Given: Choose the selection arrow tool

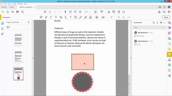Looking at the screenshot, I should coord(65,12).
